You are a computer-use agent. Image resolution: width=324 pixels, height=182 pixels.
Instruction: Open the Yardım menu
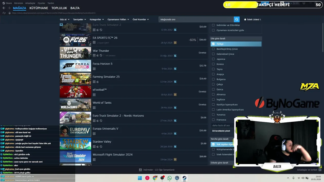pyautogui.click(x=51, y=3)
